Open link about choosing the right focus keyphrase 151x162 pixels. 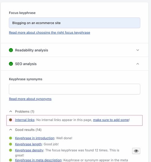tap(50, 33)
